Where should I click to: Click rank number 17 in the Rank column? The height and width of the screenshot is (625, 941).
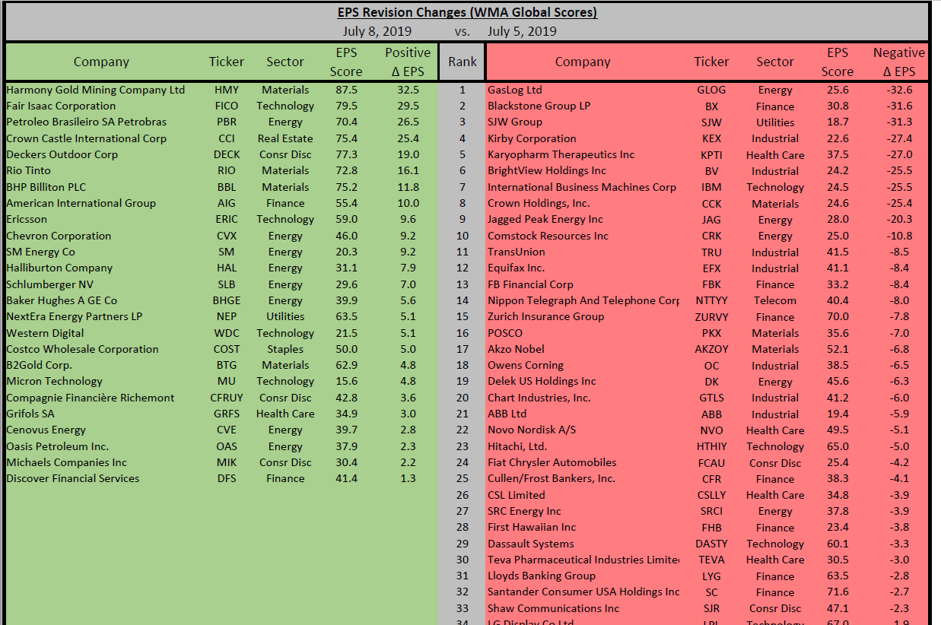(x=463, y=349)
